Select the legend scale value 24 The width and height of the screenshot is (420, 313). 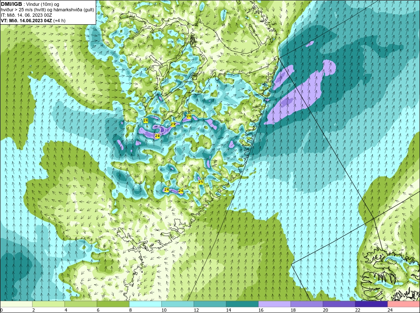[390, 310]
